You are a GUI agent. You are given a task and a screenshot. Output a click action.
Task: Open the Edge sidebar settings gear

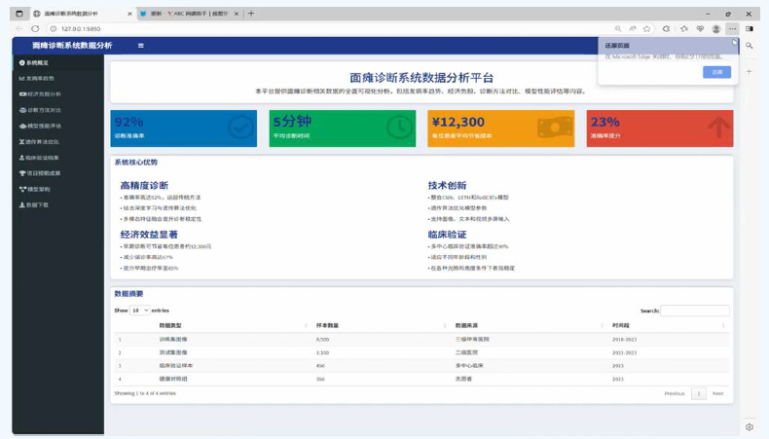(750, 427)
